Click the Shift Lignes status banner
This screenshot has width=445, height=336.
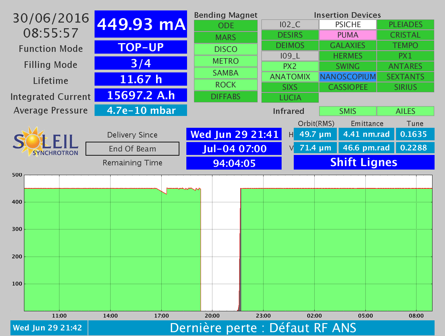point(364,162)
